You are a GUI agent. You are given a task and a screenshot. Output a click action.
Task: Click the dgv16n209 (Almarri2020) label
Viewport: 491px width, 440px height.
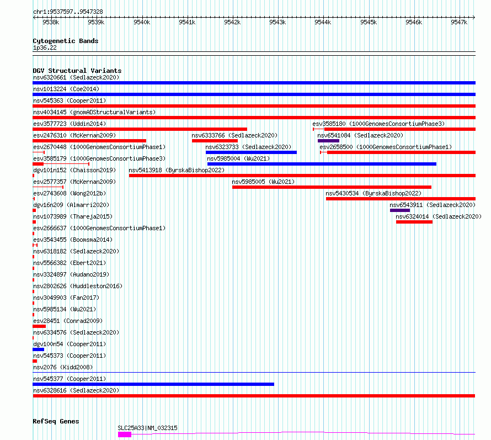(71, 205)
